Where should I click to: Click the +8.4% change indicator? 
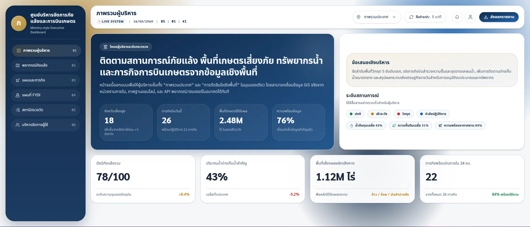pyautogui.click(x=184, y=195)
